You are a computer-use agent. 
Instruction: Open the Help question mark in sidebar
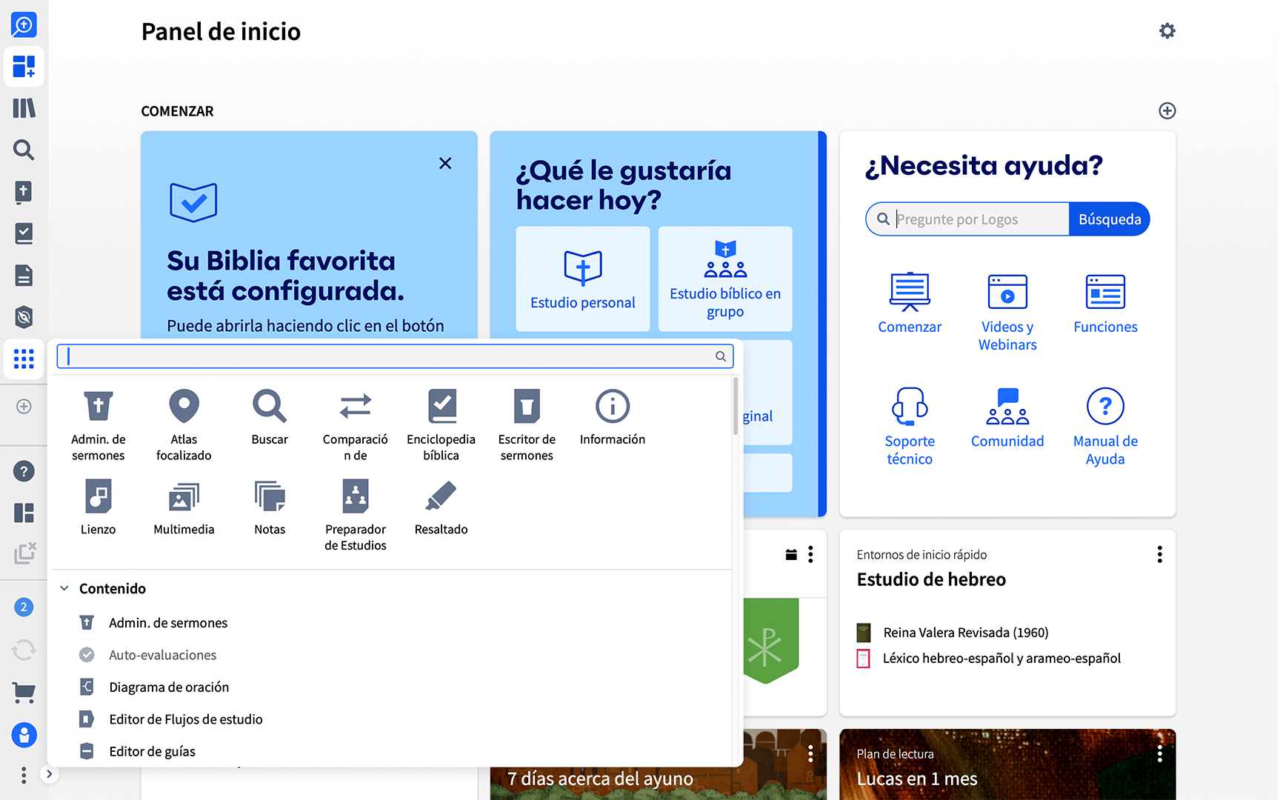(x=24, y=471)
